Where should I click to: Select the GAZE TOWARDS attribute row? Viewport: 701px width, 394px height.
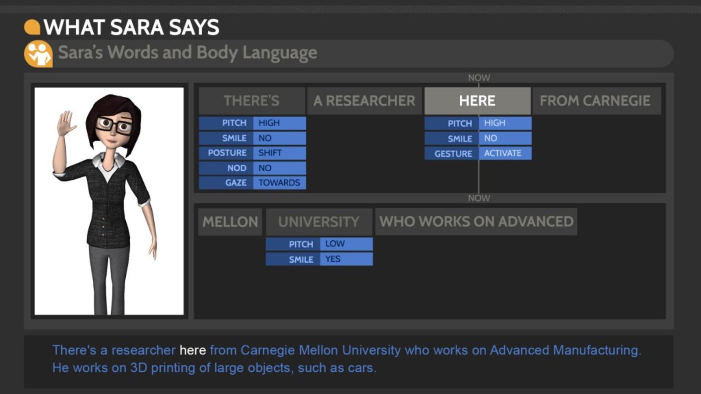[252, 183]
